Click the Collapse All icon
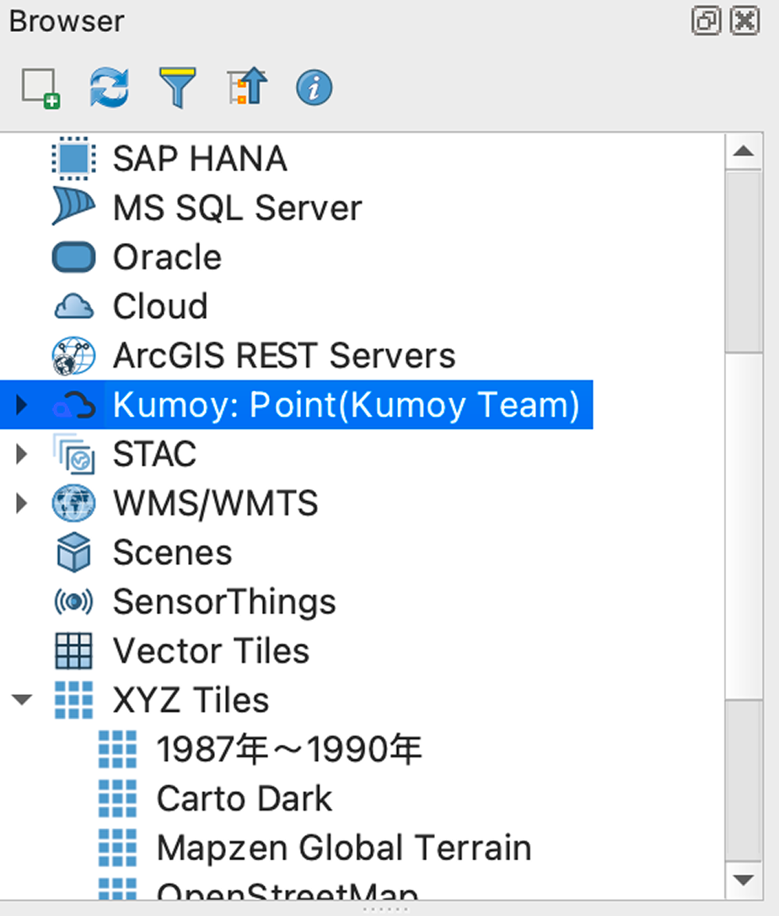This screenshot has width=779, height=916. coord(244,88)
